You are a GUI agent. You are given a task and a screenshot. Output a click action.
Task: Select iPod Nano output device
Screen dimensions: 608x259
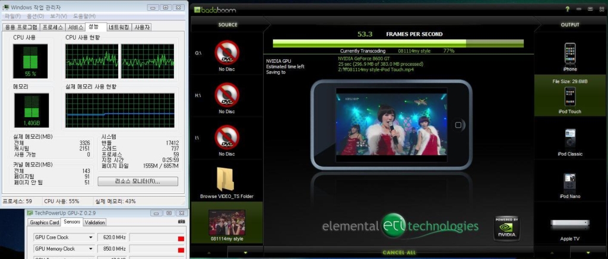pos(570,182)
